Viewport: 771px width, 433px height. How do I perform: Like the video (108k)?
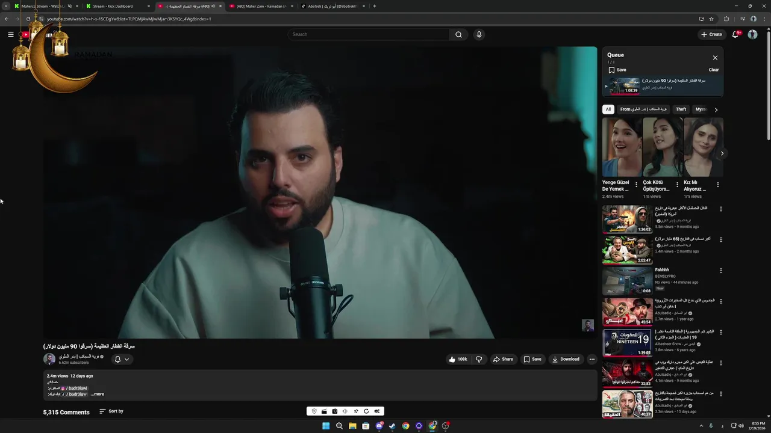[458, 359]
